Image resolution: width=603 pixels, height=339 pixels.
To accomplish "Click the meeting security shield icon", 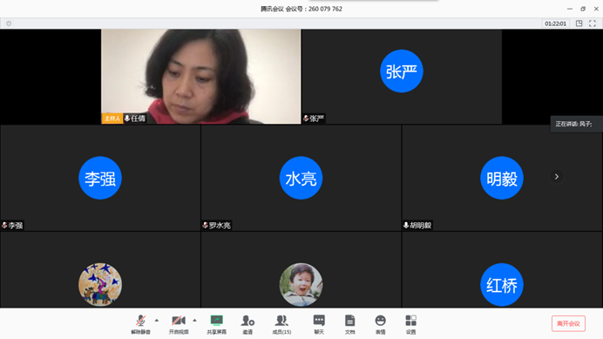I will (x=9, y=24).
